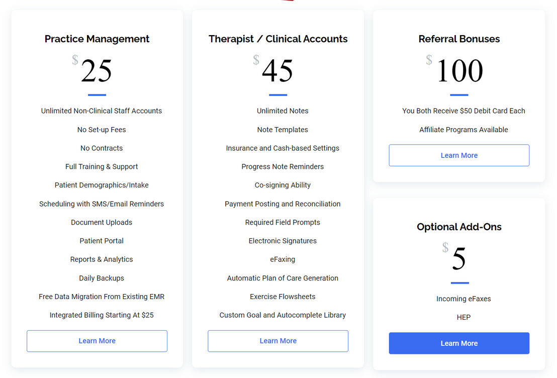Click 'Full Training & Support' text
Screen dimensions: 557x378
tap(101, 166)
